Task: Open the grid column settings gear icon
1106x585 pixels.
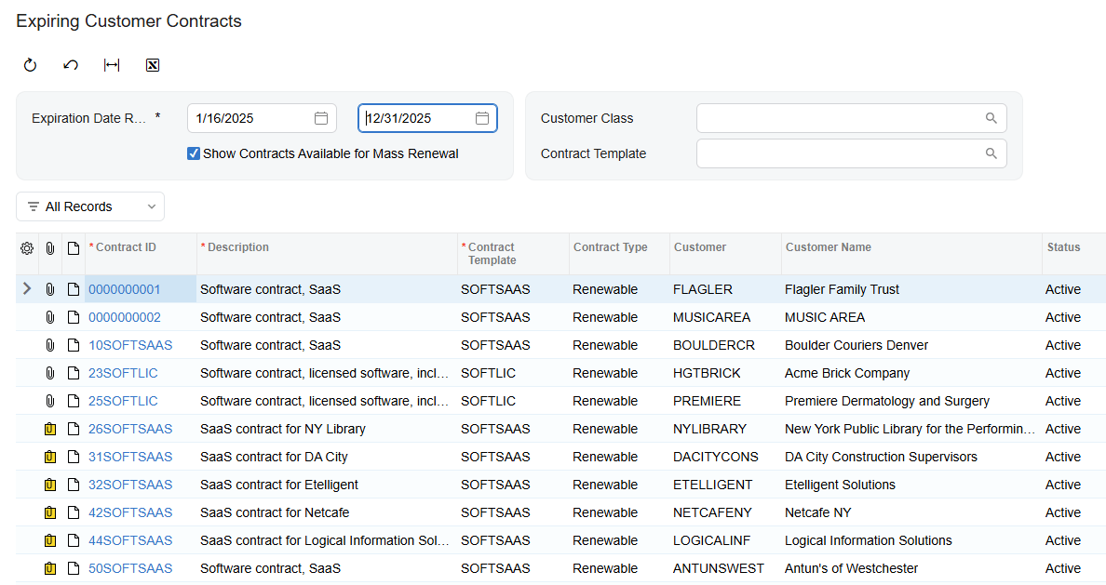Action: pyautogui.click(x=27, y=248)
